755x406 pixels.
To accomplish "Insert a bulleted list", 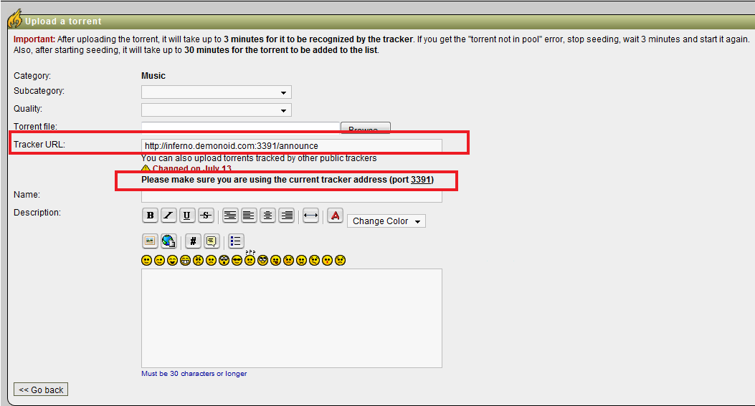I will 236,241.
